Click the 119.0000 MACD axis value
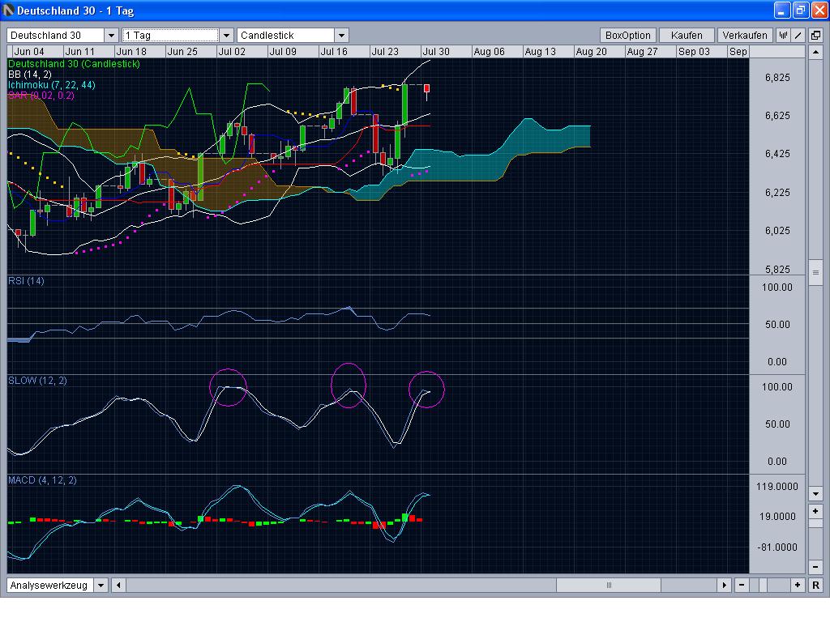Image resolution: width=830 pixels, height=622 pixels. pyautogui.click(x=777, y=487)
